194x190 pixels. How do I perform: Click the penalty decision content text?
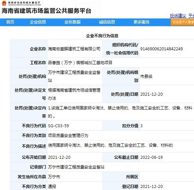pyautogui.click(x=120, y=112)
